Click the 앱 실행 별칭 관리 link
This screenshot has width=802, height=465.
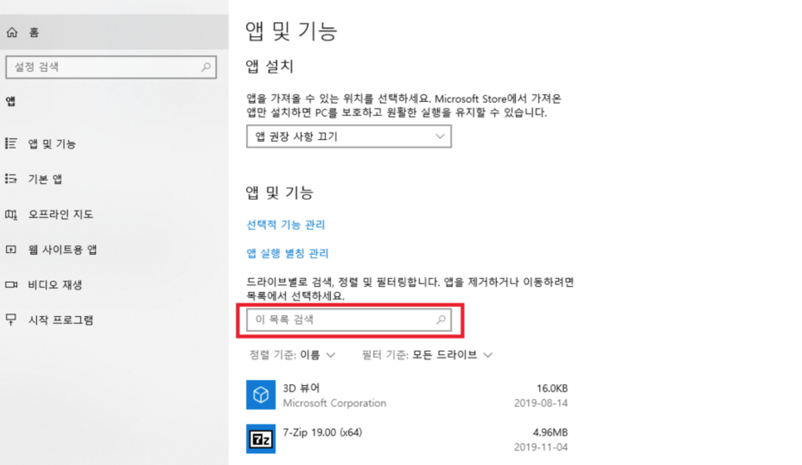(287, 253)
